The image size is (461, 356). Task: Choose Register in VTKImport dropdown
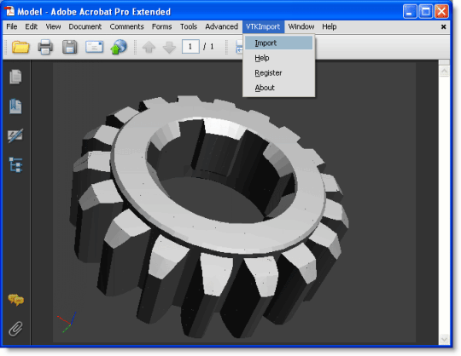click(x=278, y=72)
